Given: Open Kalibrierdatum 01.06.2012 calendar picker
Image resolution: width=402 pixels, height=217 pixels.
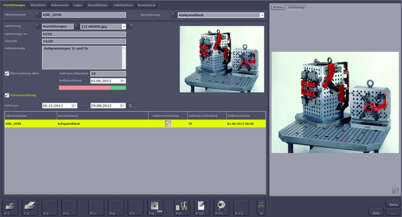Looking at the screenshot, I should click(x=123, y=81).
